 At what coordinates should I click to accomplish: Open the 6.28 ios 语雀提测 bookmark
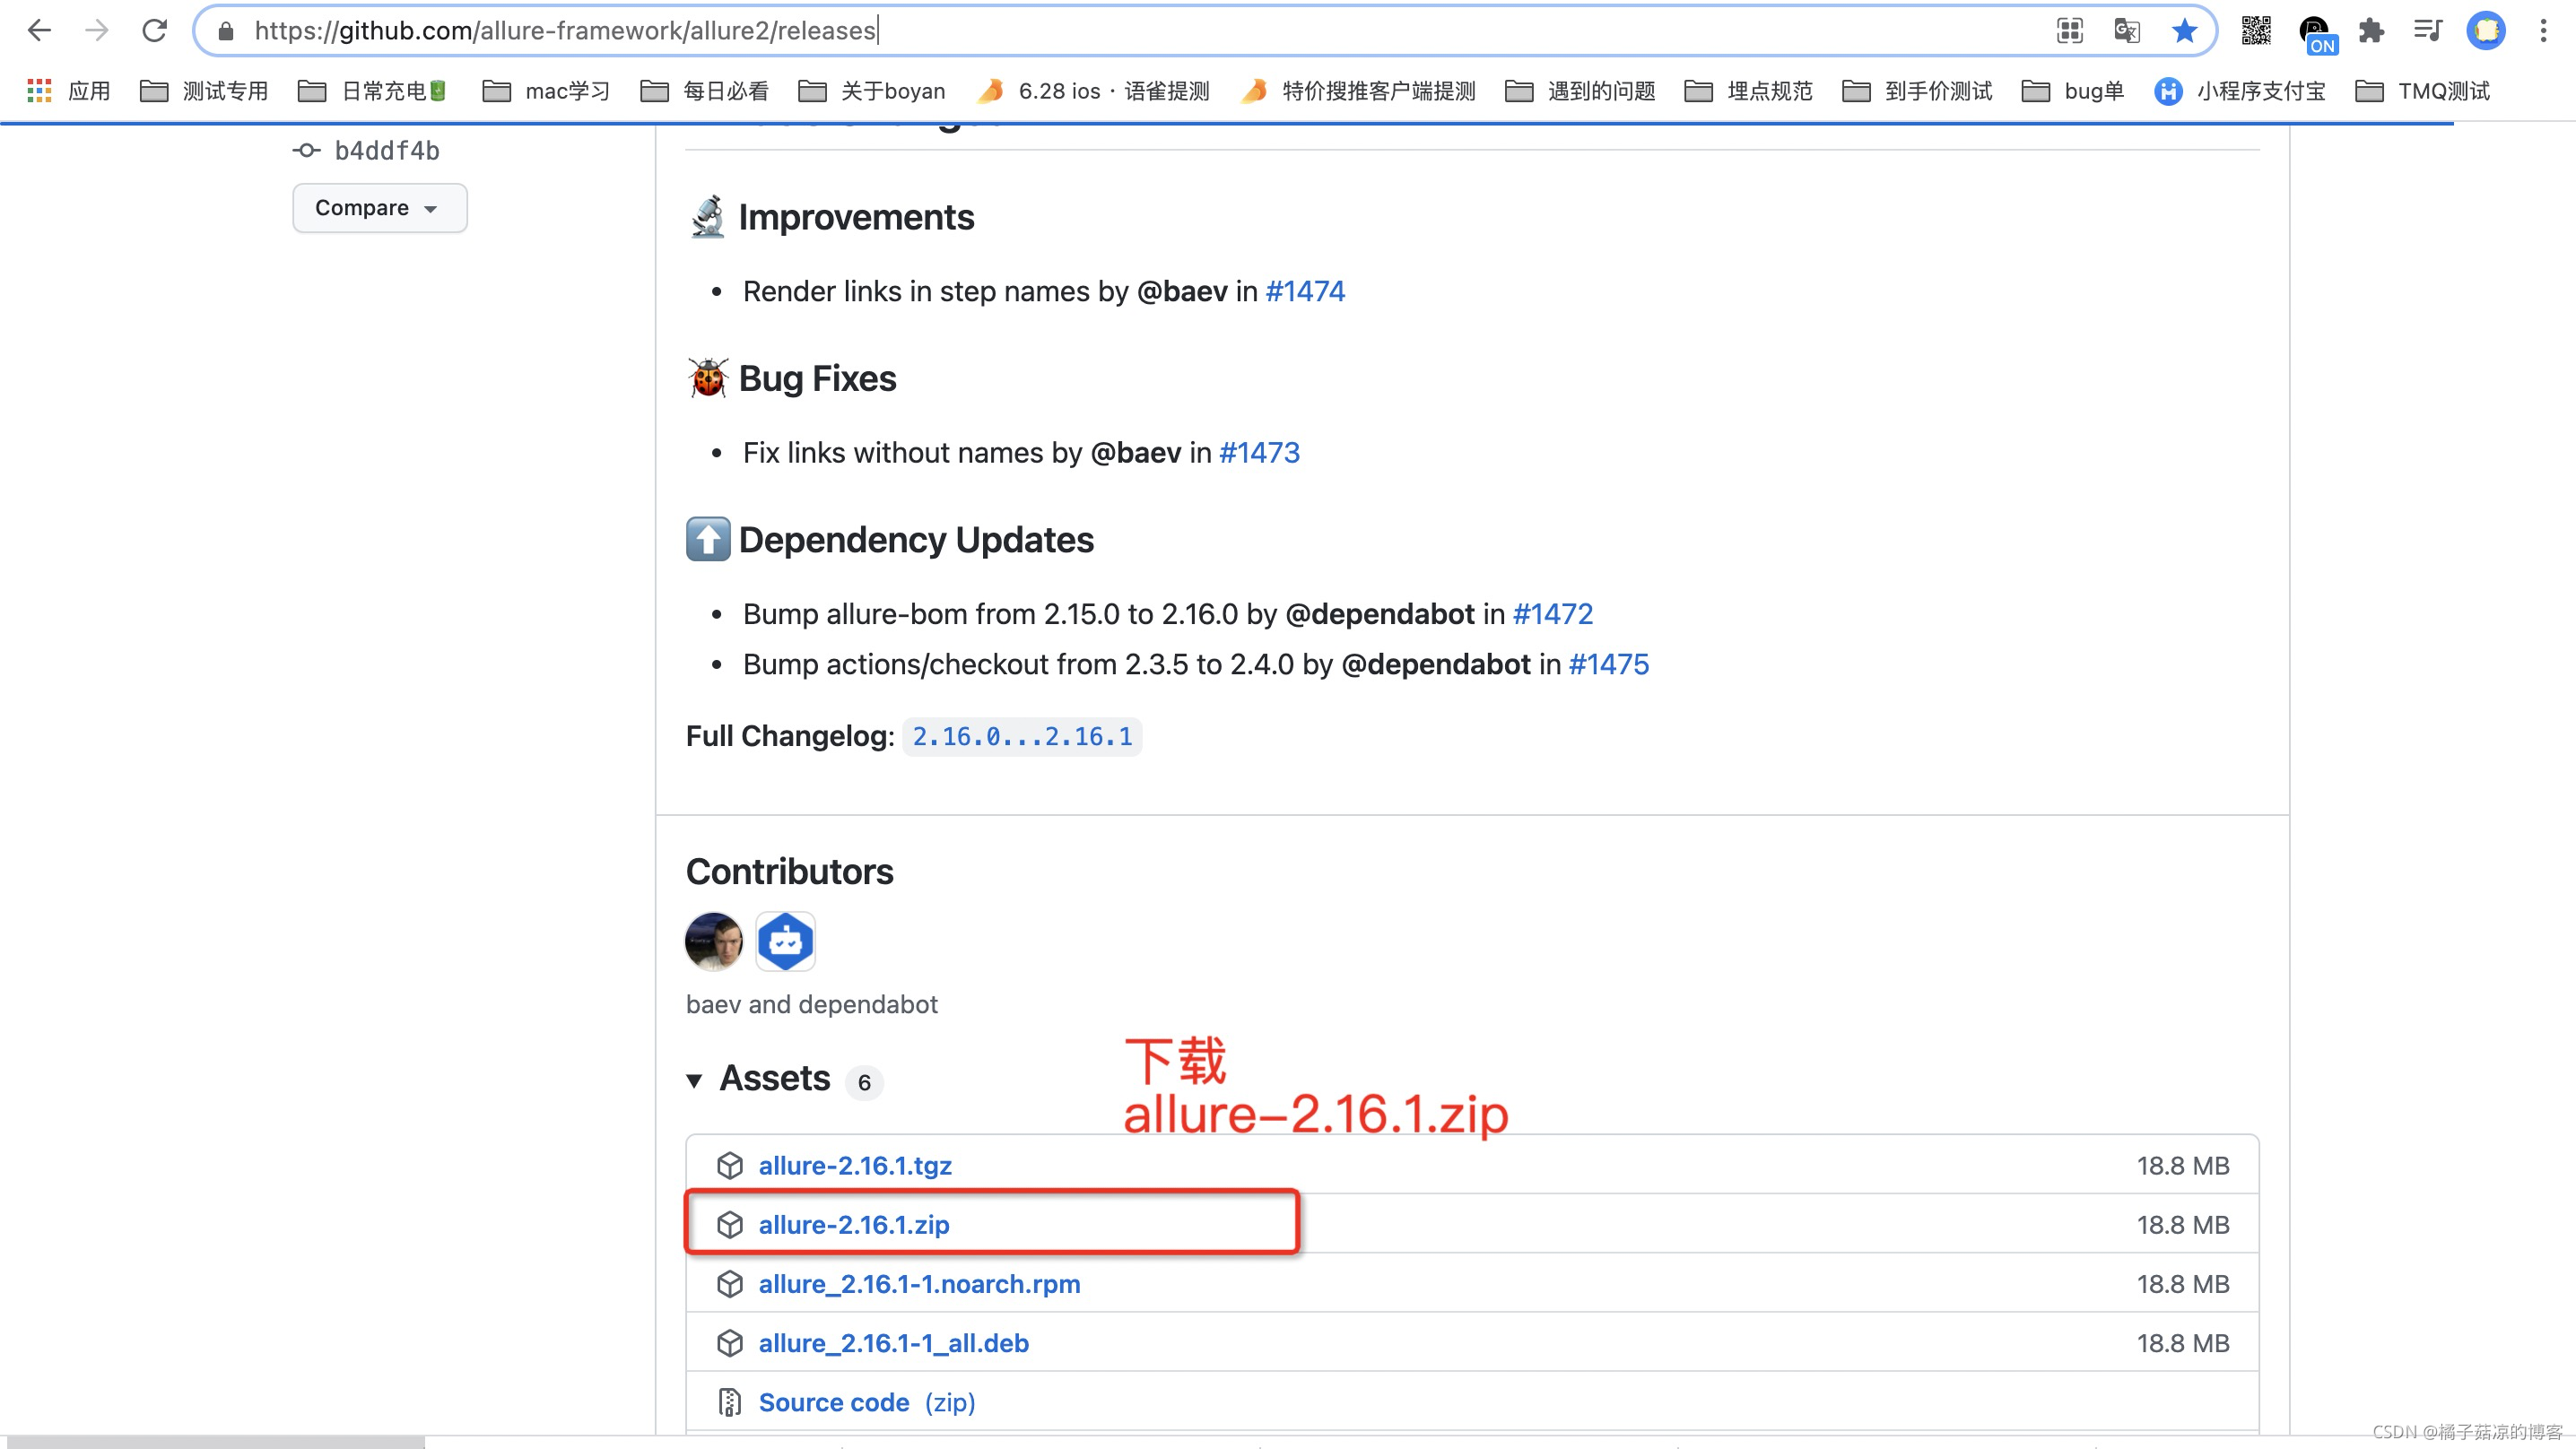(x=1094, y=91)
